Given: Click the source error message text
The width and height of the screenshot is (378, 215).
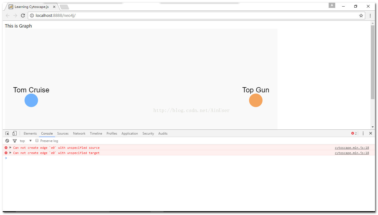Looking at the screenshot, I should point(56,148).
